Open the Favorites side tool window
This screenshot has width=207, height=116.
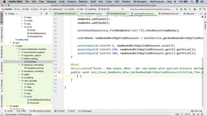2,101
